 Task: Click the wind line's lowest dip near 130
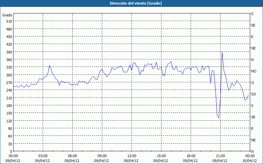[219, 118]
